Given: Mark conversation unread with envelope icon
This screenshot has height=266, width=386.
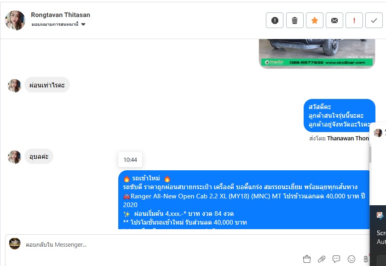Looking at the screenshot, I should pos(334,20).
